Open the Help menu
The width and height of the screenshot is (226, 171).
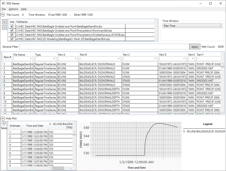tap(24, 9)
